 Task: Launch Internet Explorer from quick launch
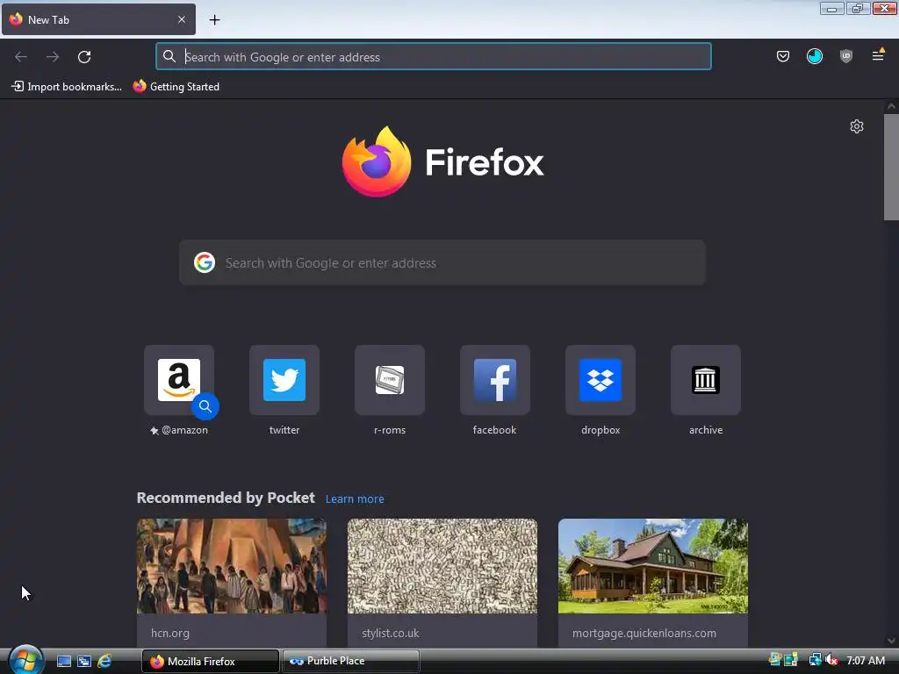pos(104,662)
